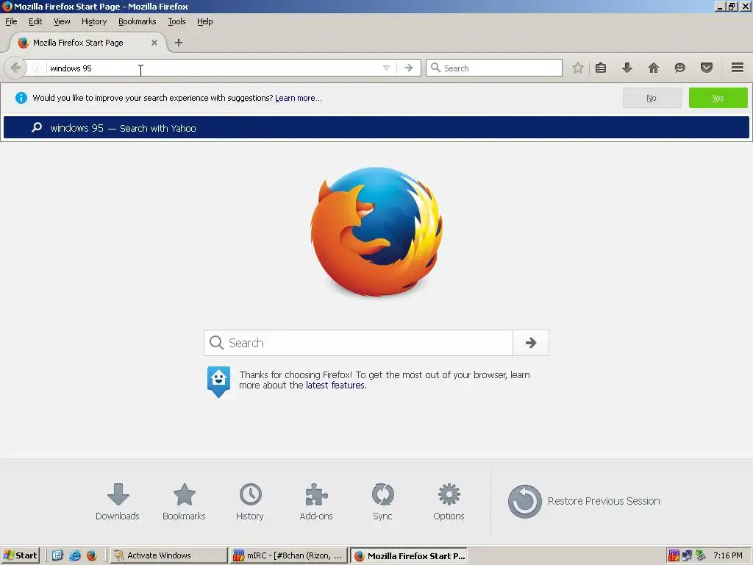Click the network computers tray icon
Viewport: 753px width, 565px height.
click(x=687, y=555)
